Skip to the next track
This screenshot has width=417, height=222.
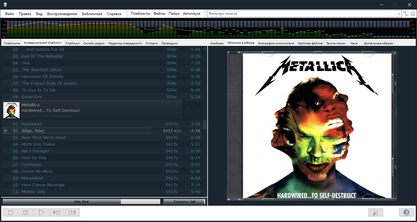click(x=72, y=212)
